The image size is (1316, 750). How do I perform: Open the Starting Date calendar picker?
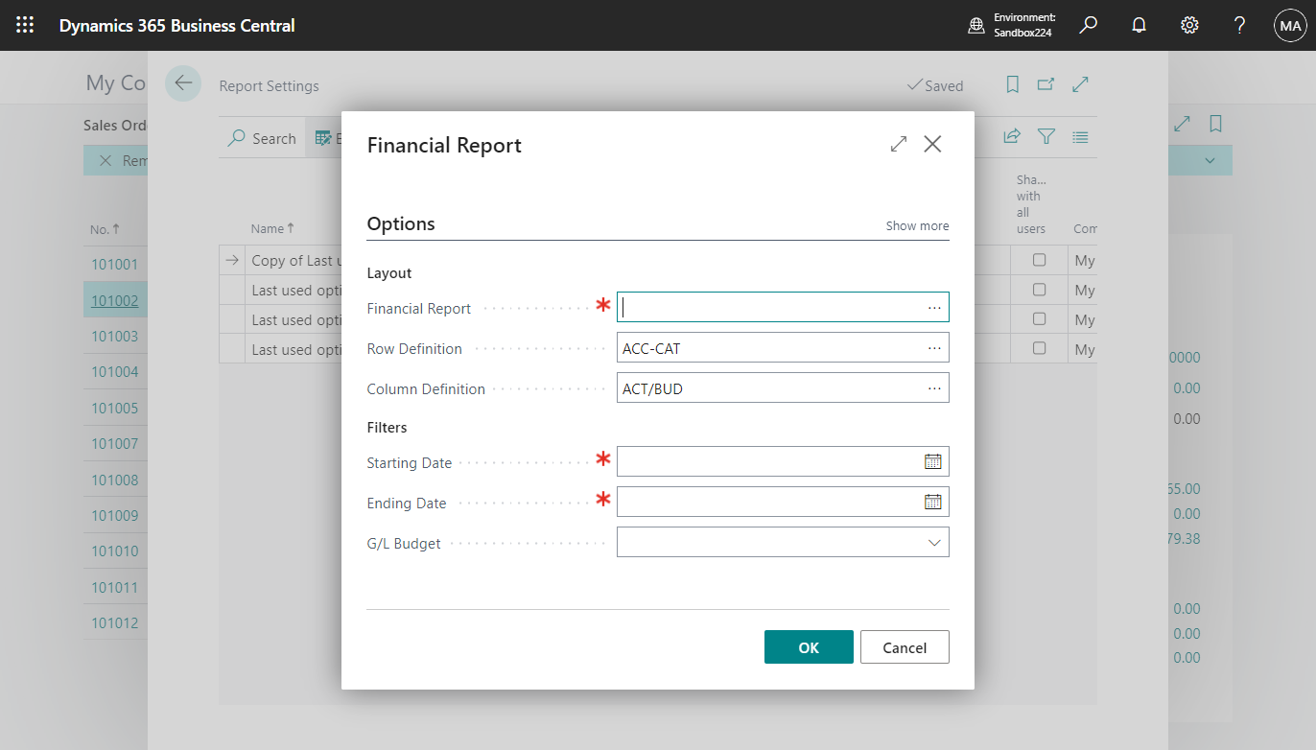[932, 460]
